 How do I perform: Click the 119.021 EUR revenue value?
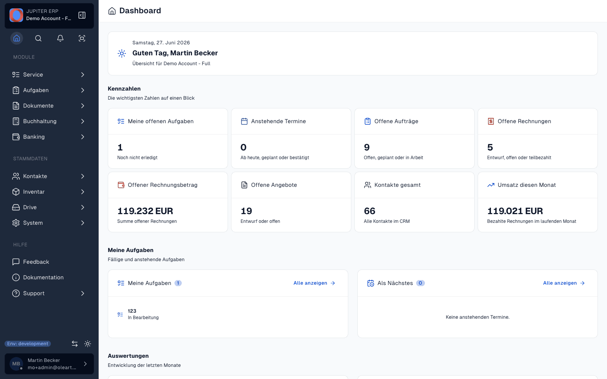click(x=515, y=211)
